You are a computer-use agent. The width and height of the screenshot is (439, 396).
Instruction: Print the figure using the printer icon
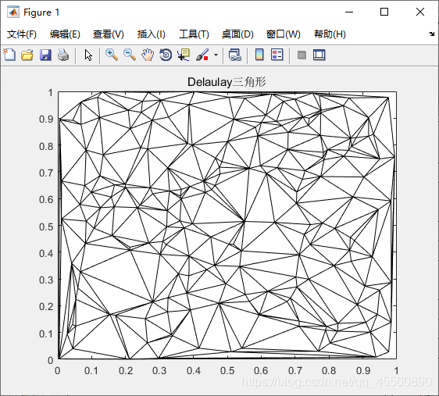[63, 55]
